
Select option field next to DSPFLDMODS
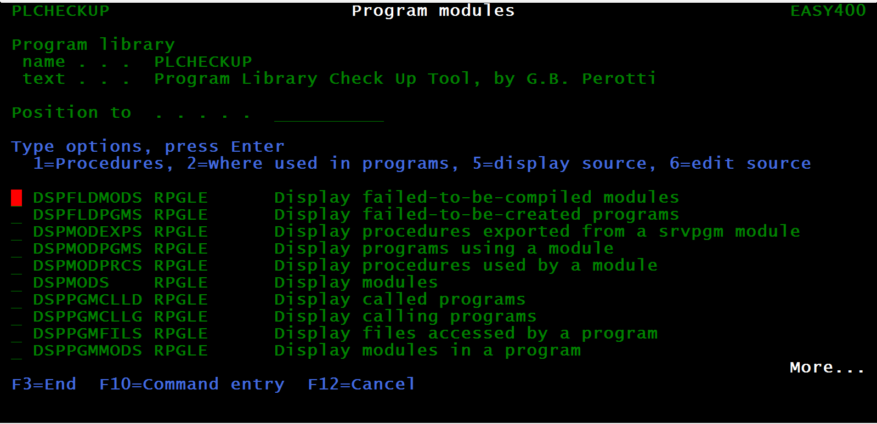16,198
